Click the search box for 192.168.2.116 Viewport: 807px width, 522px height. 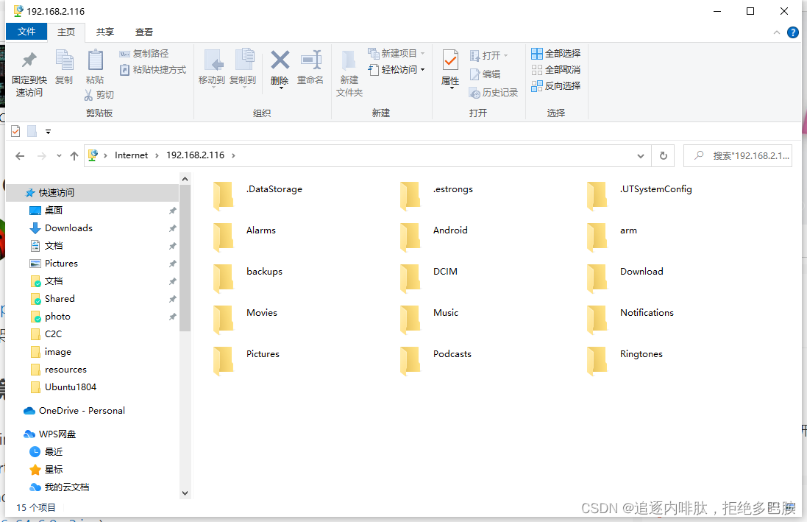coord(738,155)
